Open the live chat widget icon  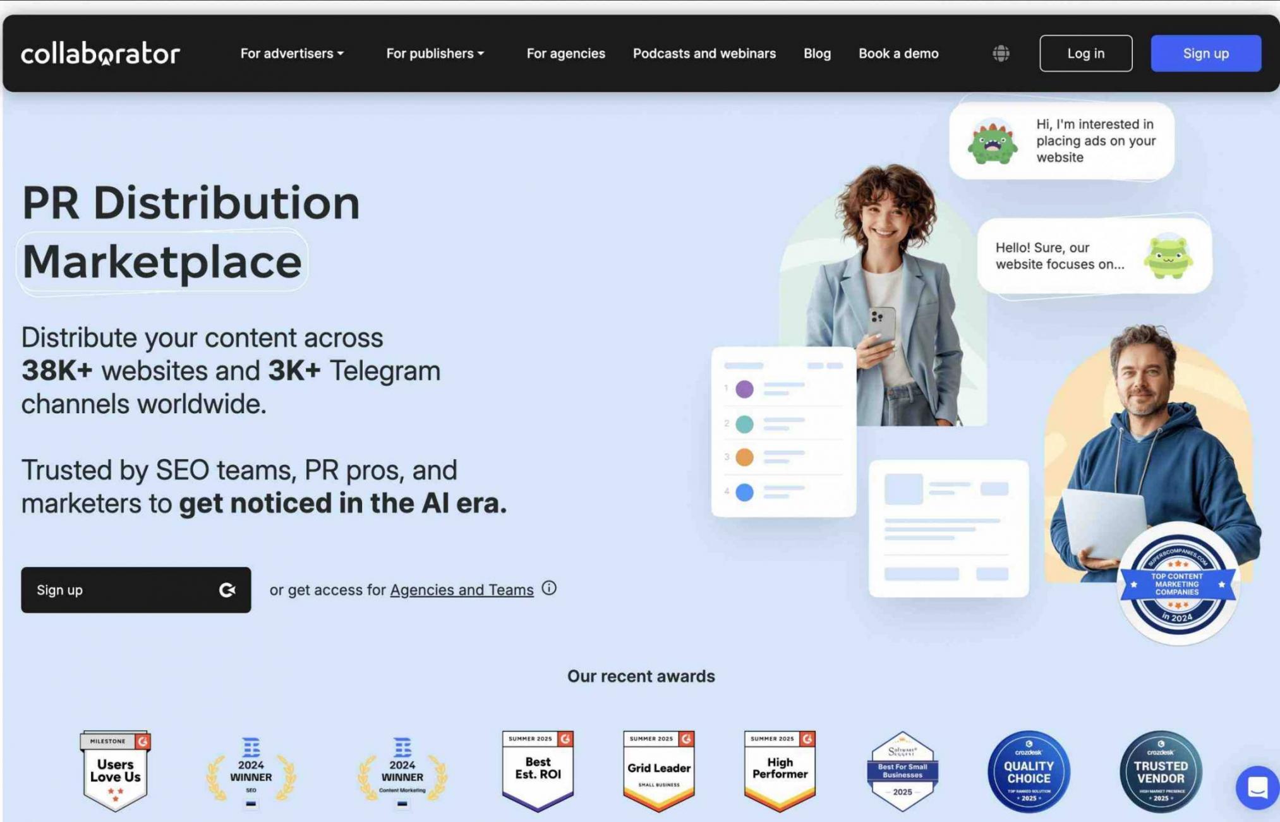coord(1257,787)
